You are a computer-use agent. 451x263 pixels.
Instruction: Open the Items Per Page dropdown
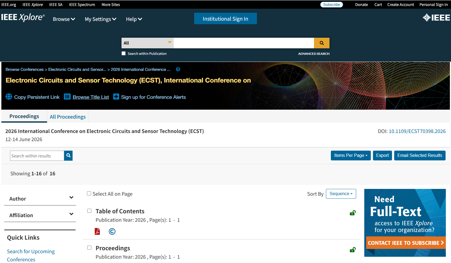tap(351, 156)
